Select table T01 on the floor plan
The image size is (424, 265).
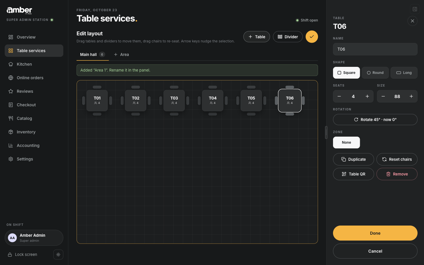(97, 101)
